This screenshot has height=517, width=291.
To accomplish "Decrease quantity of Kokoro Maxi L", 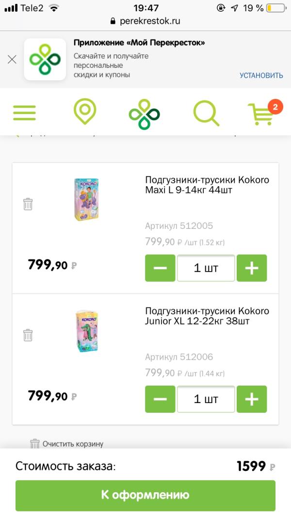I will tap(160, 268).
